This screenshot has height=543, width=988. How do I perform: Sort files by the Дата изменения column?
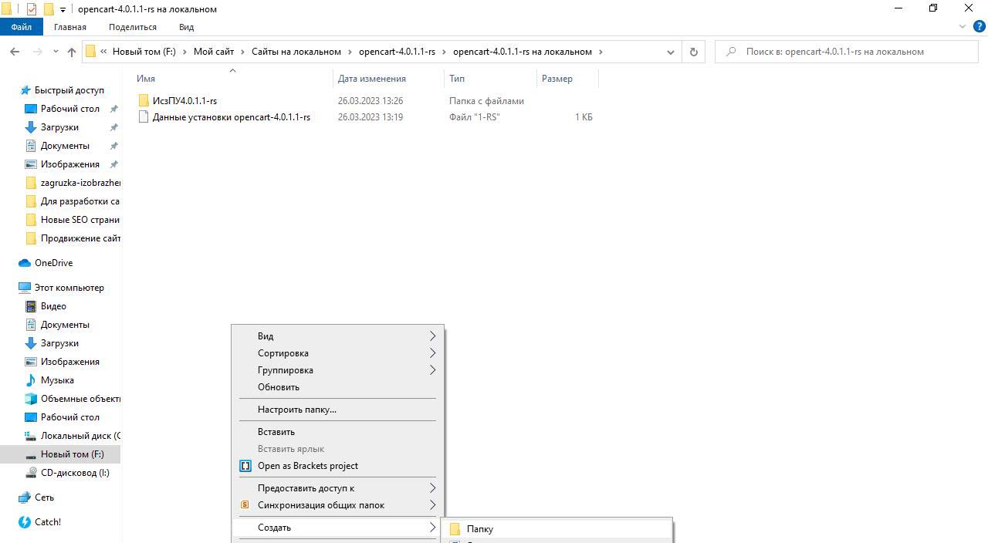click(x=371, y=79)
